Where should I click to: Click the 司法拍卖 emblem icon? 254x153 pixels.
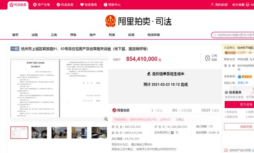(11, 5)
